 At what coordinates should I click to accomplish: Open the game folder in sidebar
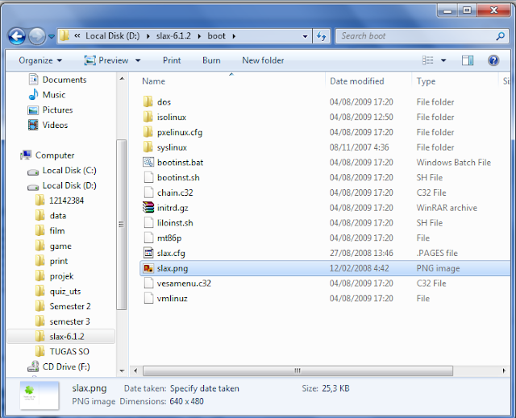point(53,246)
